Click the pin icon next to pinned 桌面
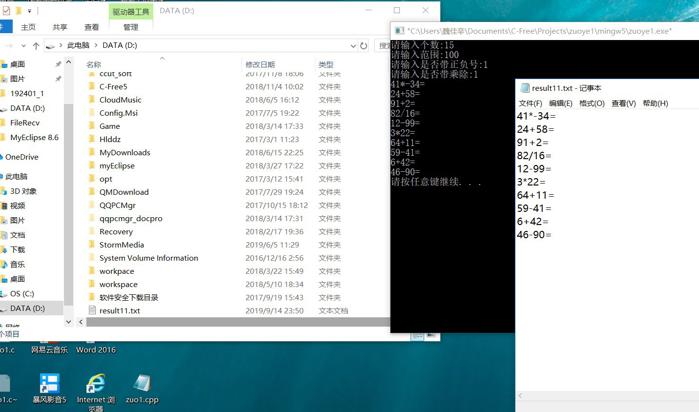This screenshot has height=412, width=699. (x=58, y=64)
